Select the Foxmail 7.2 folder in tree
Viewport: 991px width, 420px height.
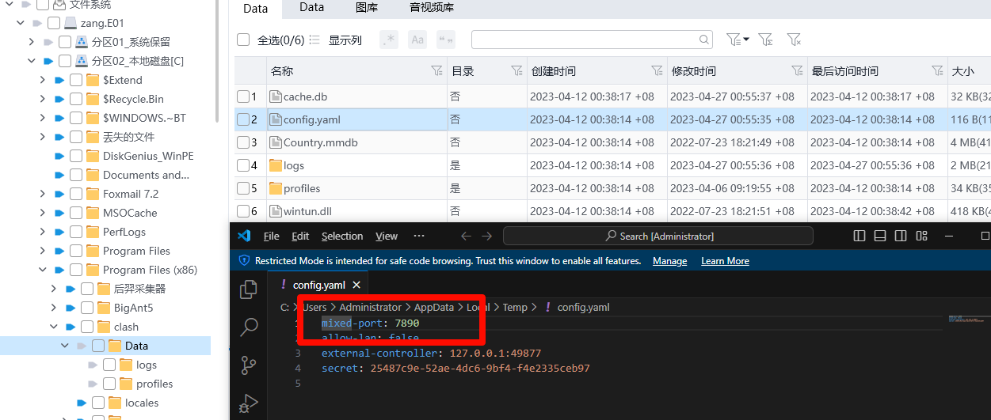point(131,194)
